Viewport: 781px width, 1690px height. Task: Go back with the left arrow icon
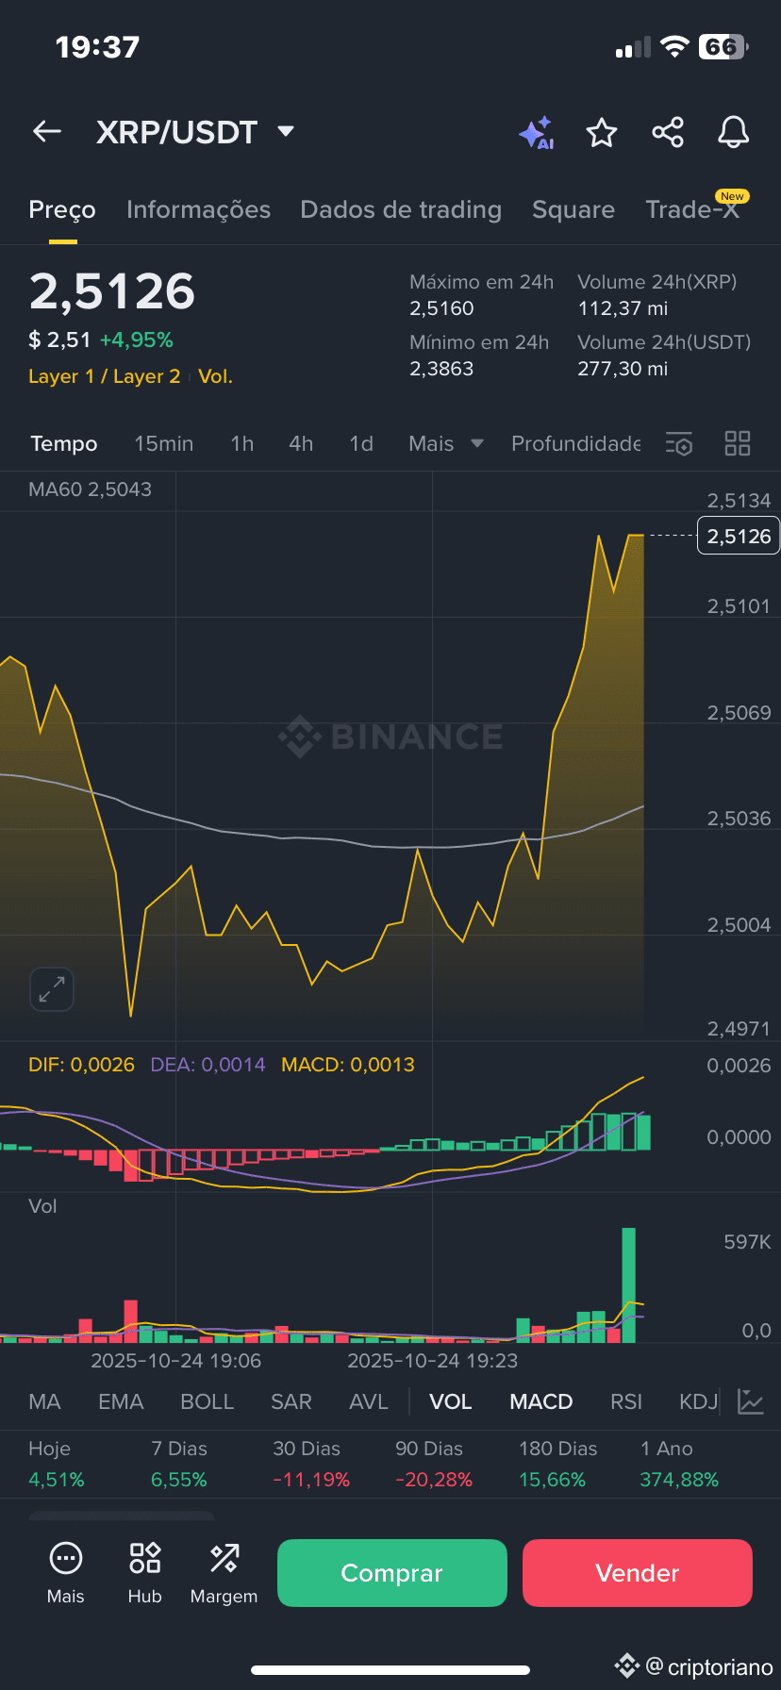[47, 132]
